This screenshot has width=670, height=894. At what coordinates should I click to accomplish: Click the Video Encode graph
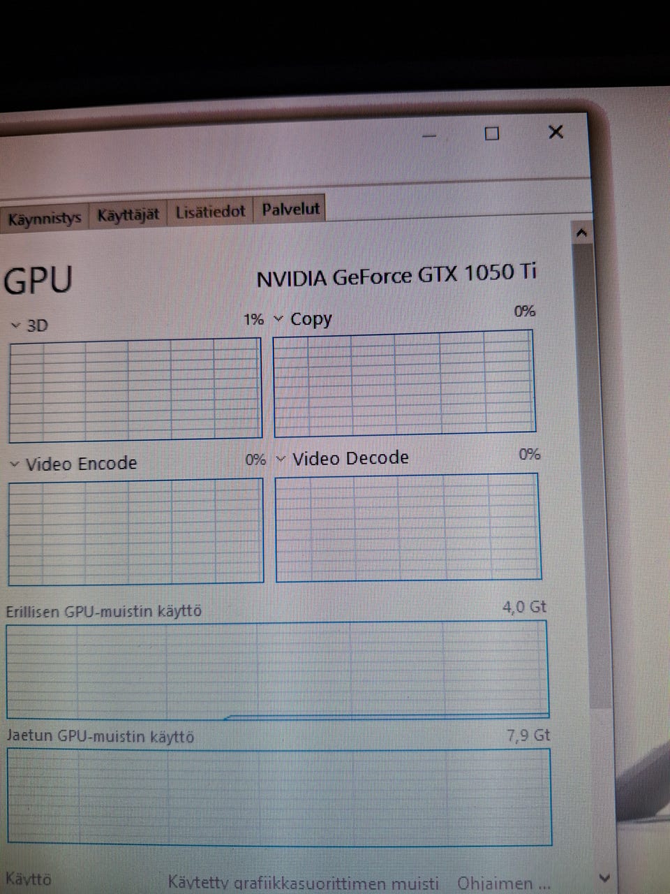(x=135, y=532)
